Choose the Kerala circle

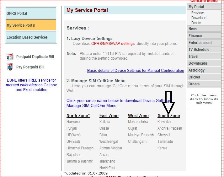pos(162,148)
